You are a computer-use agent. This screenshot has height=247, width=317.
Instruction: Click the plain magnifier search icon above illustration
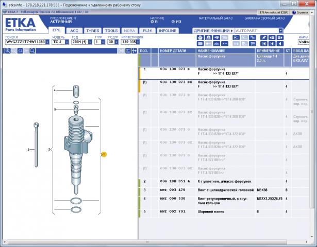32,51
